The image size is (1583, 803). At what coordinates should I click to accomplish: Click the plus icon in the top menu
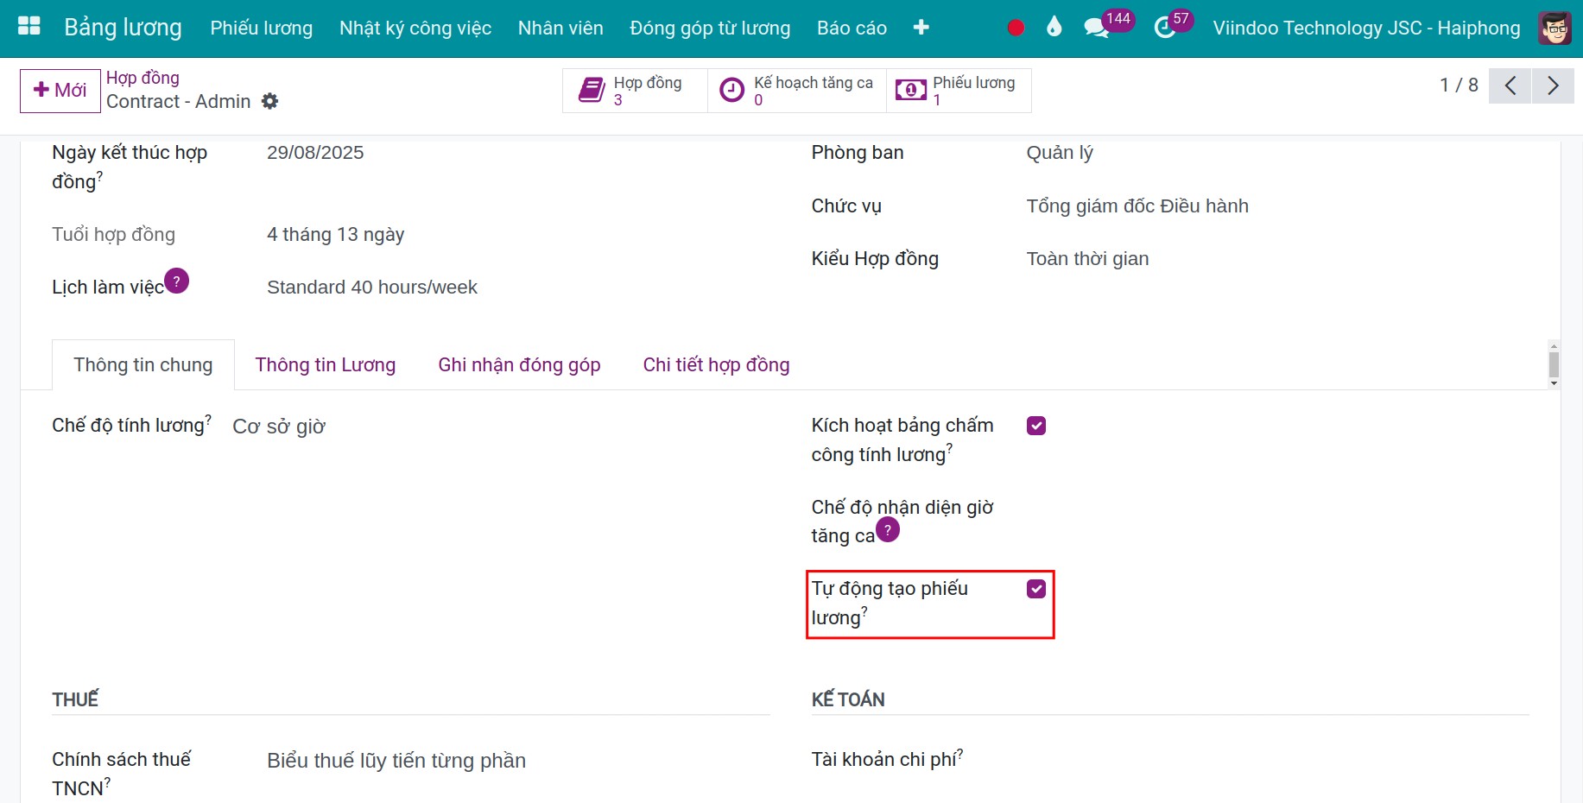[x=921, y=28]
